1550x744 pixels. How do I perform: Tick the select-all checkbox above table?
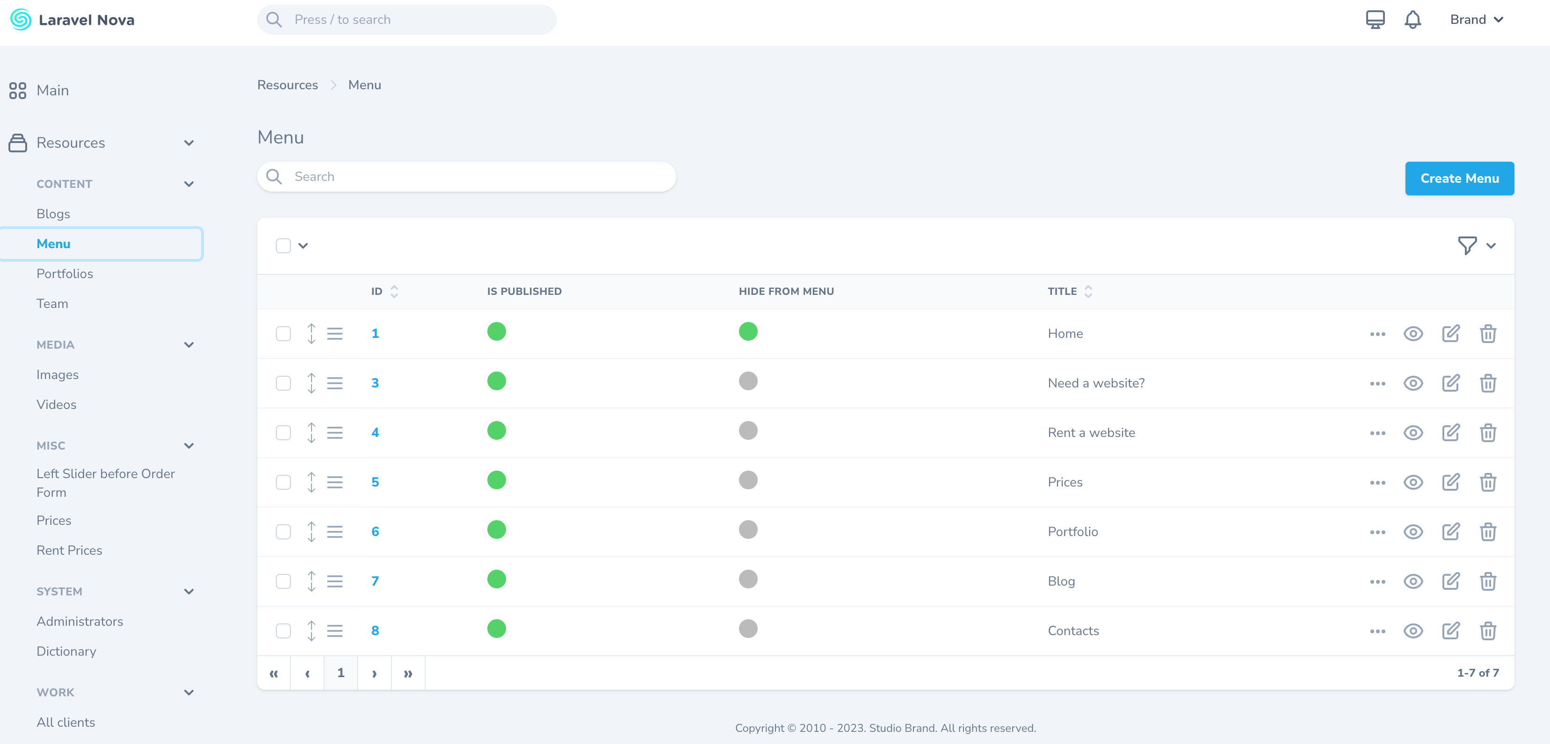pyautogui.click(x=283, y=245)
